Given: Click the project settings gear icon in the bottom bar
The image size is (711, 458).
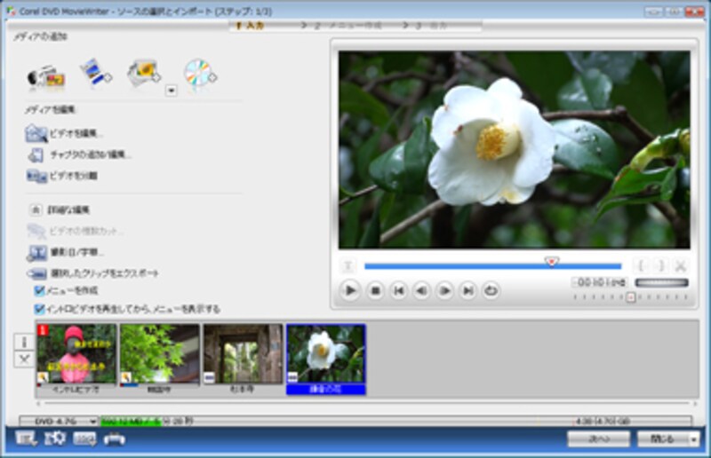Looking at the screenshot, I should [55, 438].
